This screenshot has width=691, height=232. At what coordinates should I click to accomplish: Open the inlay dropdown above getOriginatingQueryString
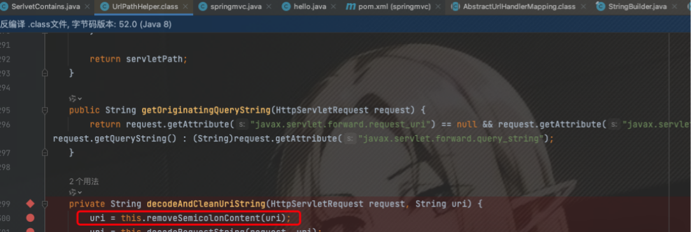coord(76,98)
